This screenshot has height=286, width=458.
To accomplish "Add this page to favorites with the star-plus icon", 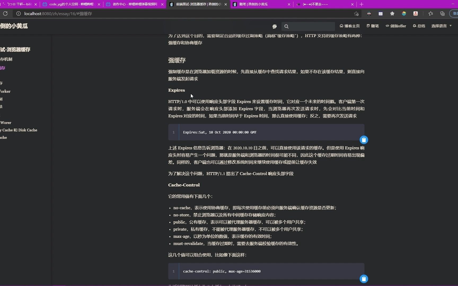I will 356,14.
